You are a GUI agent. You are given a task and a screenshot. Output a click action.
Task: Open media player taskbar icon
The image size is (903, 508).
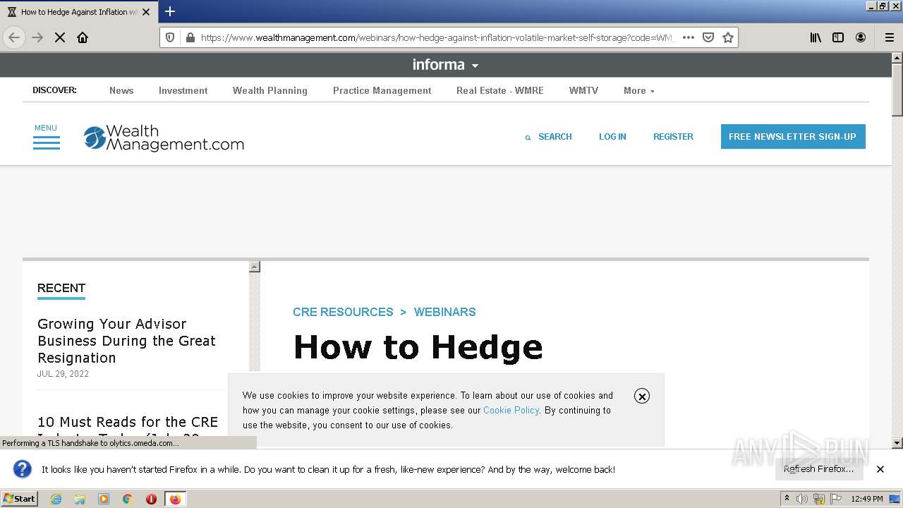coord(104,499)
